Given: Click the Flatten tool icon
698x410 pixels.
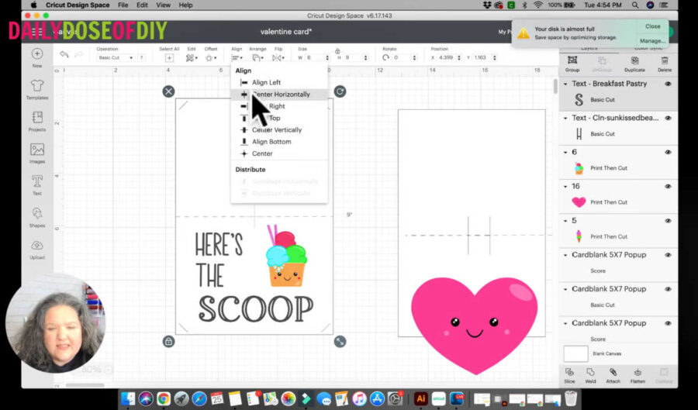Looking at the screenshot, I should tap(638, 372).
